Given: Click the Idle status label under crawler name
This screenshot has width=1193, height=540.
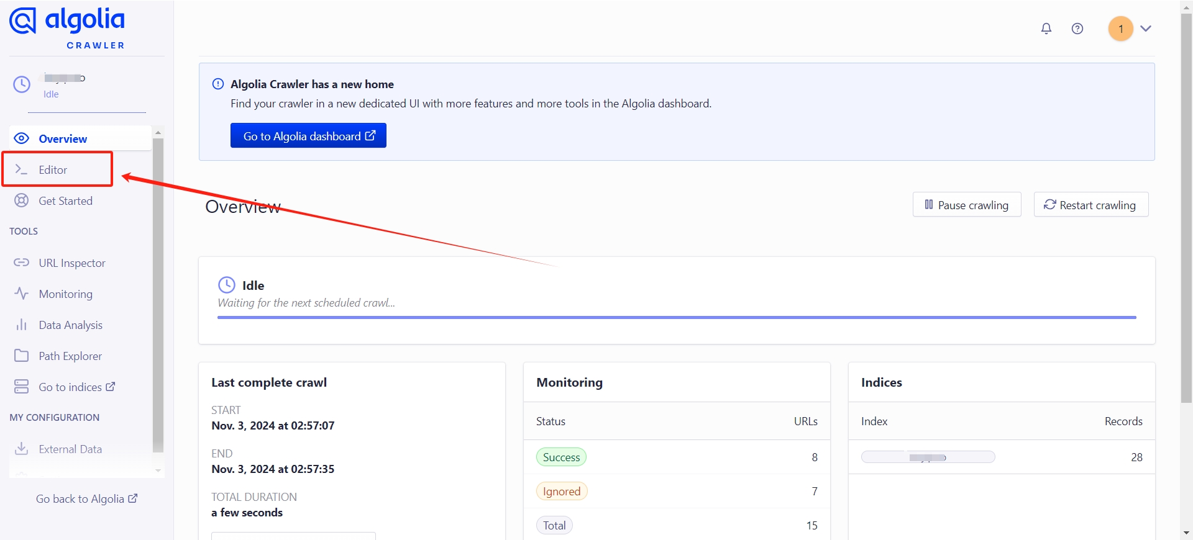Looking at the screenshot, I should pos(51,94).
